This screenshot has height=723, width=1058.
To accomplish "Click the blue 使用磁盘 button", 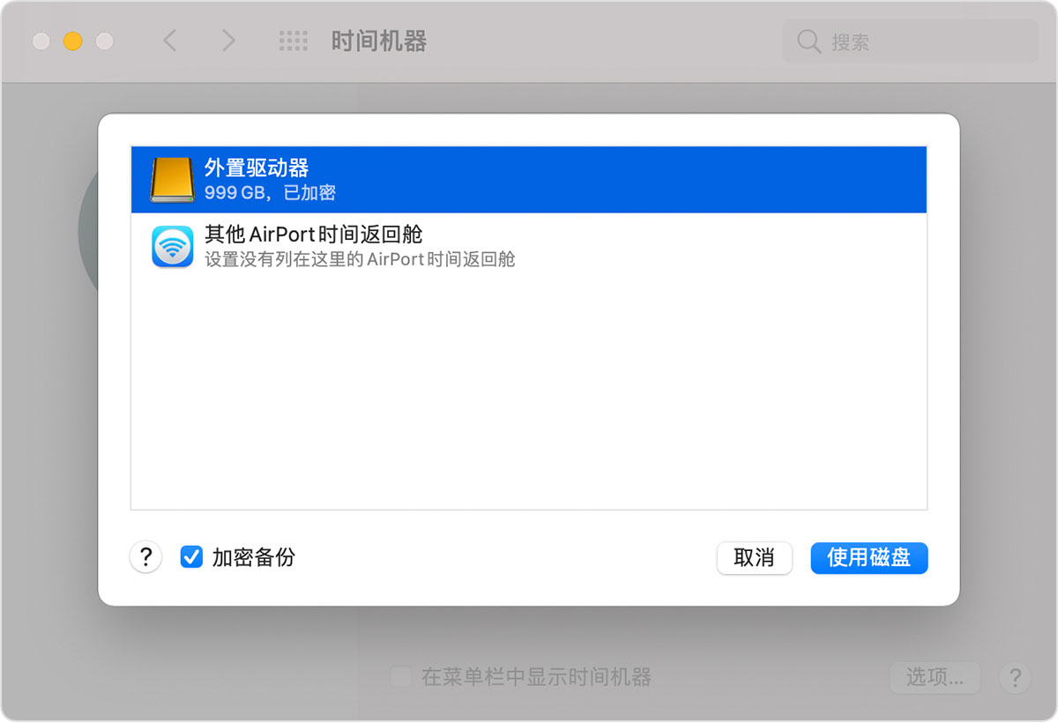I will (869, 558).
